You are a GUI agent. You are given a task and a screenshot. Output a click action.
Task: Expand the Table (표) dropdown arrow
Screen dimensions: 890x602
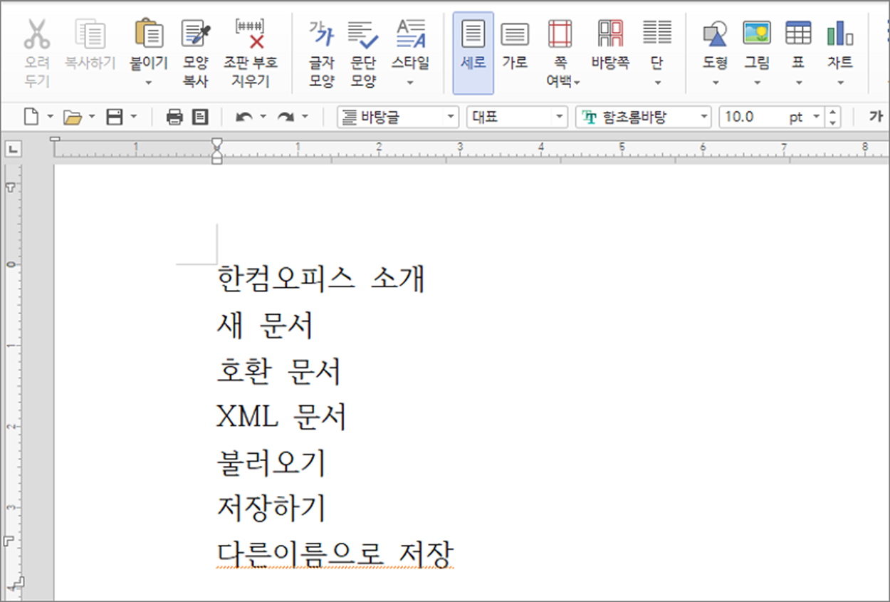[798, 83]
